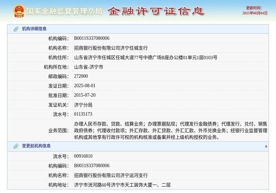Viewport: 276px width, 193px height.
Task: Click the 发证机关 value 济宁分局
Action: click(x=83, y=105)
